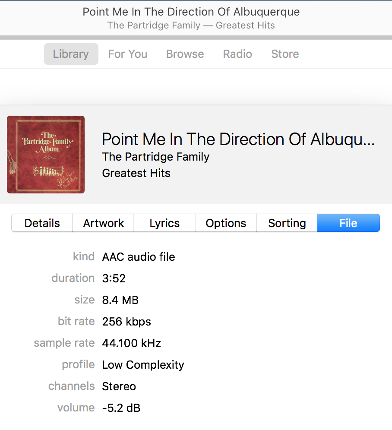Open the For You section

127,54
